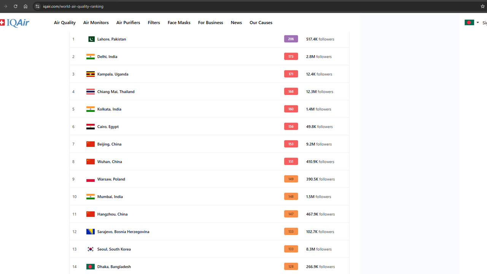This screenshot has height=274, width=487.
Task: Click the South Korea flag beside Seoul
Action: pyautogui.click(x=91, y=249)
